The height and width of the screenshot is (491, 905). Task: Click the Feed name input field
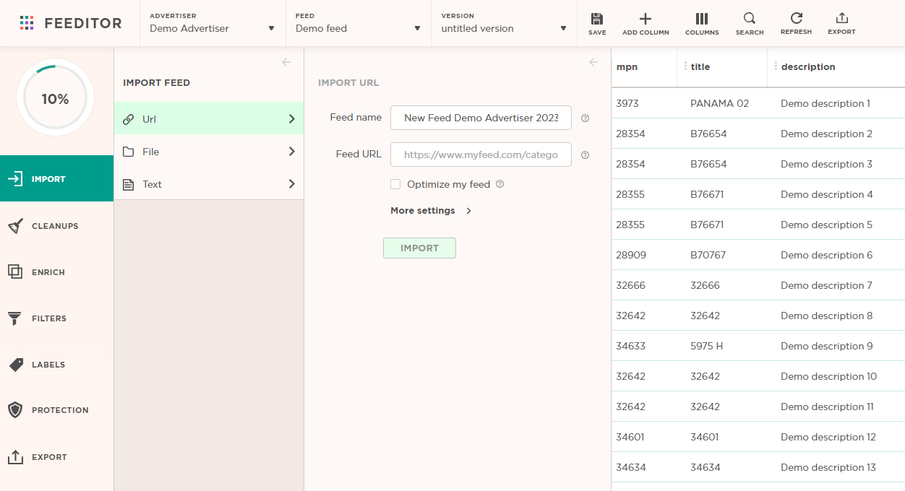point(481,118)
